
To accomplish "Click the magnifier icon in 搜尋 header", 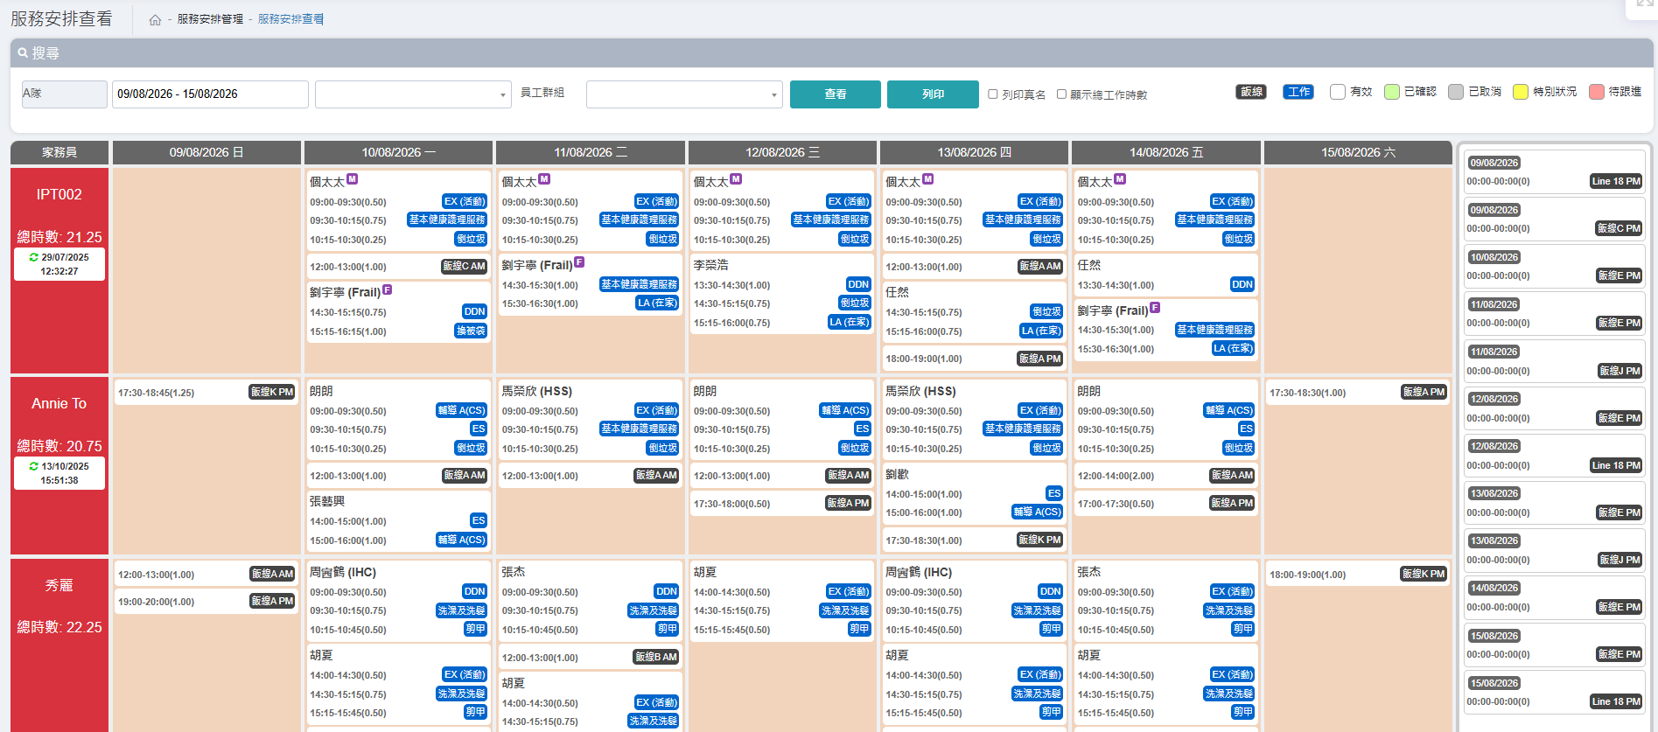I will coord(23,52).
